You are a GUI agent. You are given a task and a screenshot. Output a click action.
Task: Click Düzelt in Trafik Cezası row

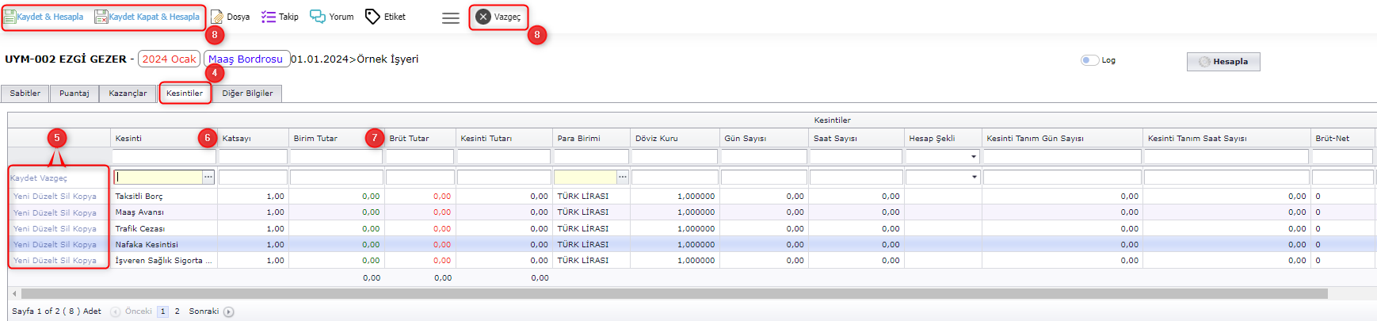(x=44, y=228)
